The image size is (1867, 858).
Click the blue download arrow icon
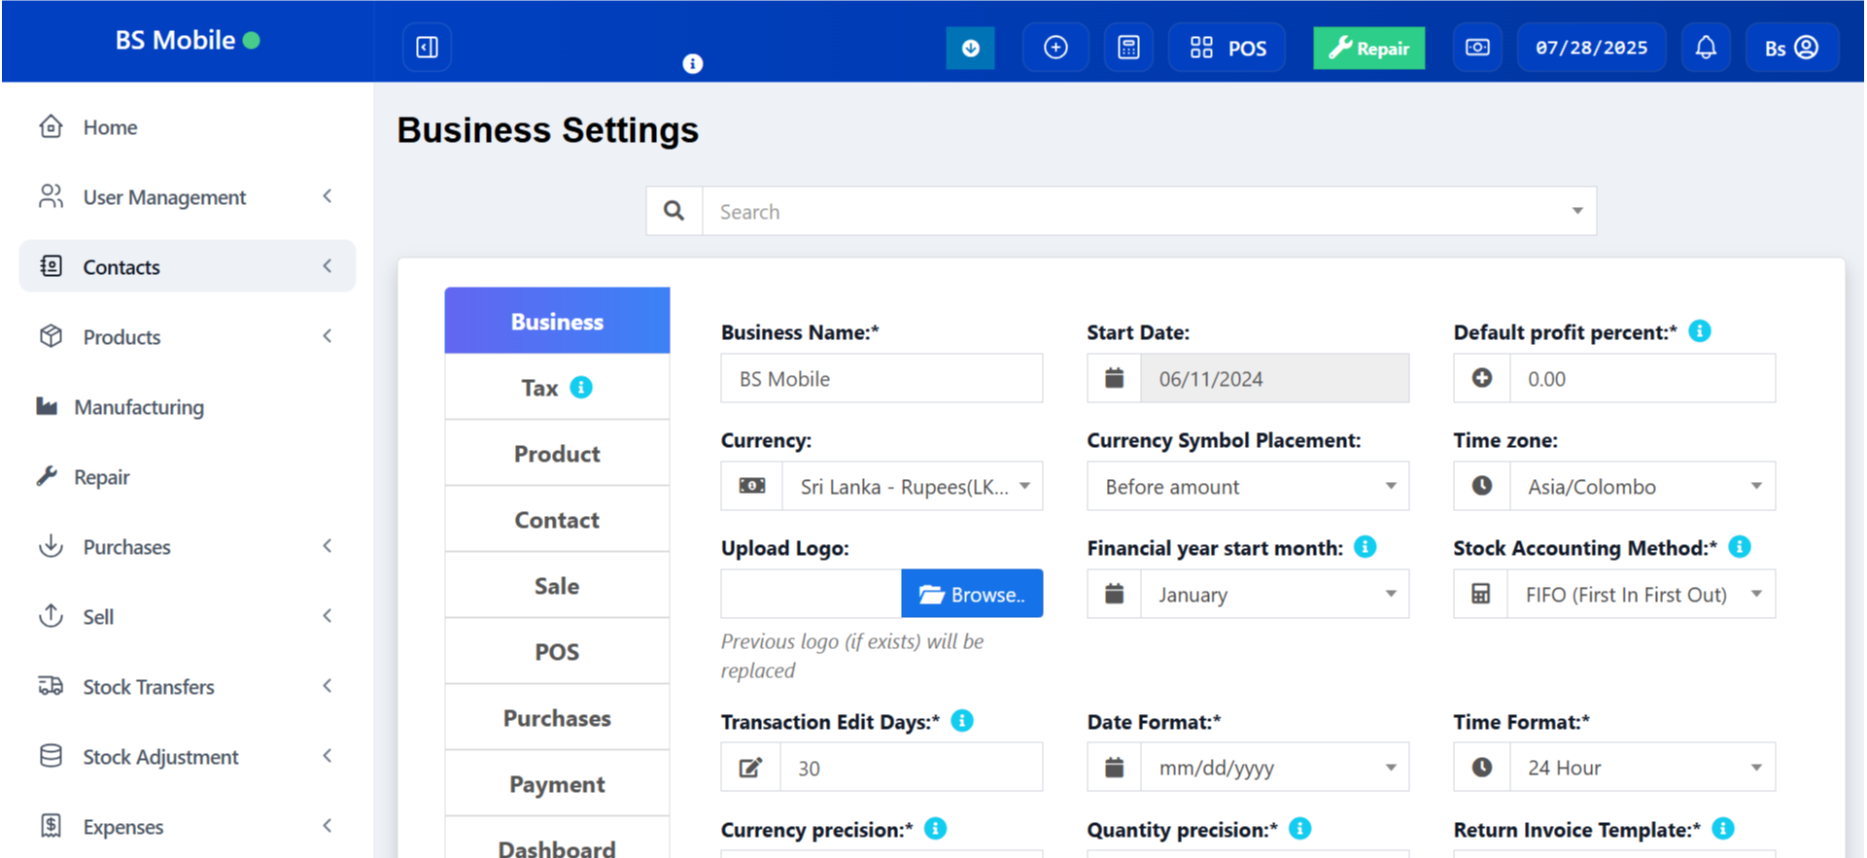point(970,48)
